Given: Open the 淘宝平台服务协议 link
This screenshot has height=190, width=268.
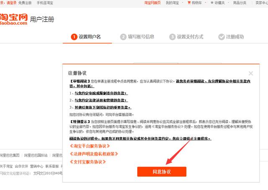Looking at the screenshot, I should coord(90,146).
